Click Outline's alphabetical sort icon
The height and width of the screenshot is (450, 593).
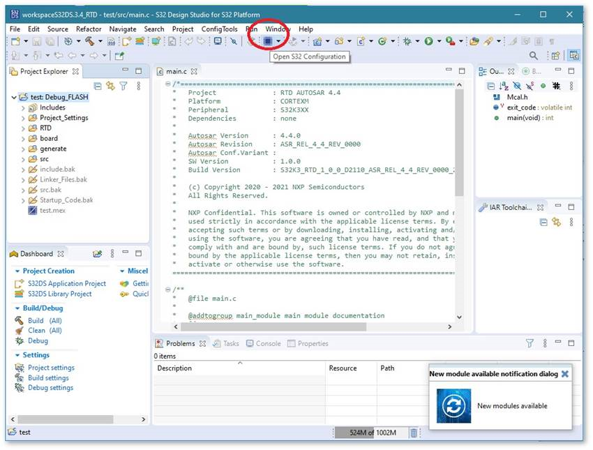(x=504, y=87)
